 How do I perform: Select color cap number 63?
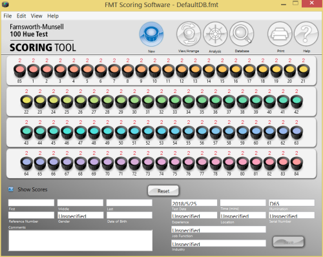(x=297, y=132)
